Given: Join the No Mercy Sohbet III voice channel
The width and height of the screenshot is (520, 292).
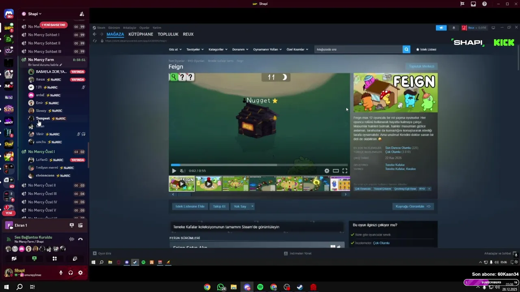Looking at the screenshot, I should coord(53,52).
